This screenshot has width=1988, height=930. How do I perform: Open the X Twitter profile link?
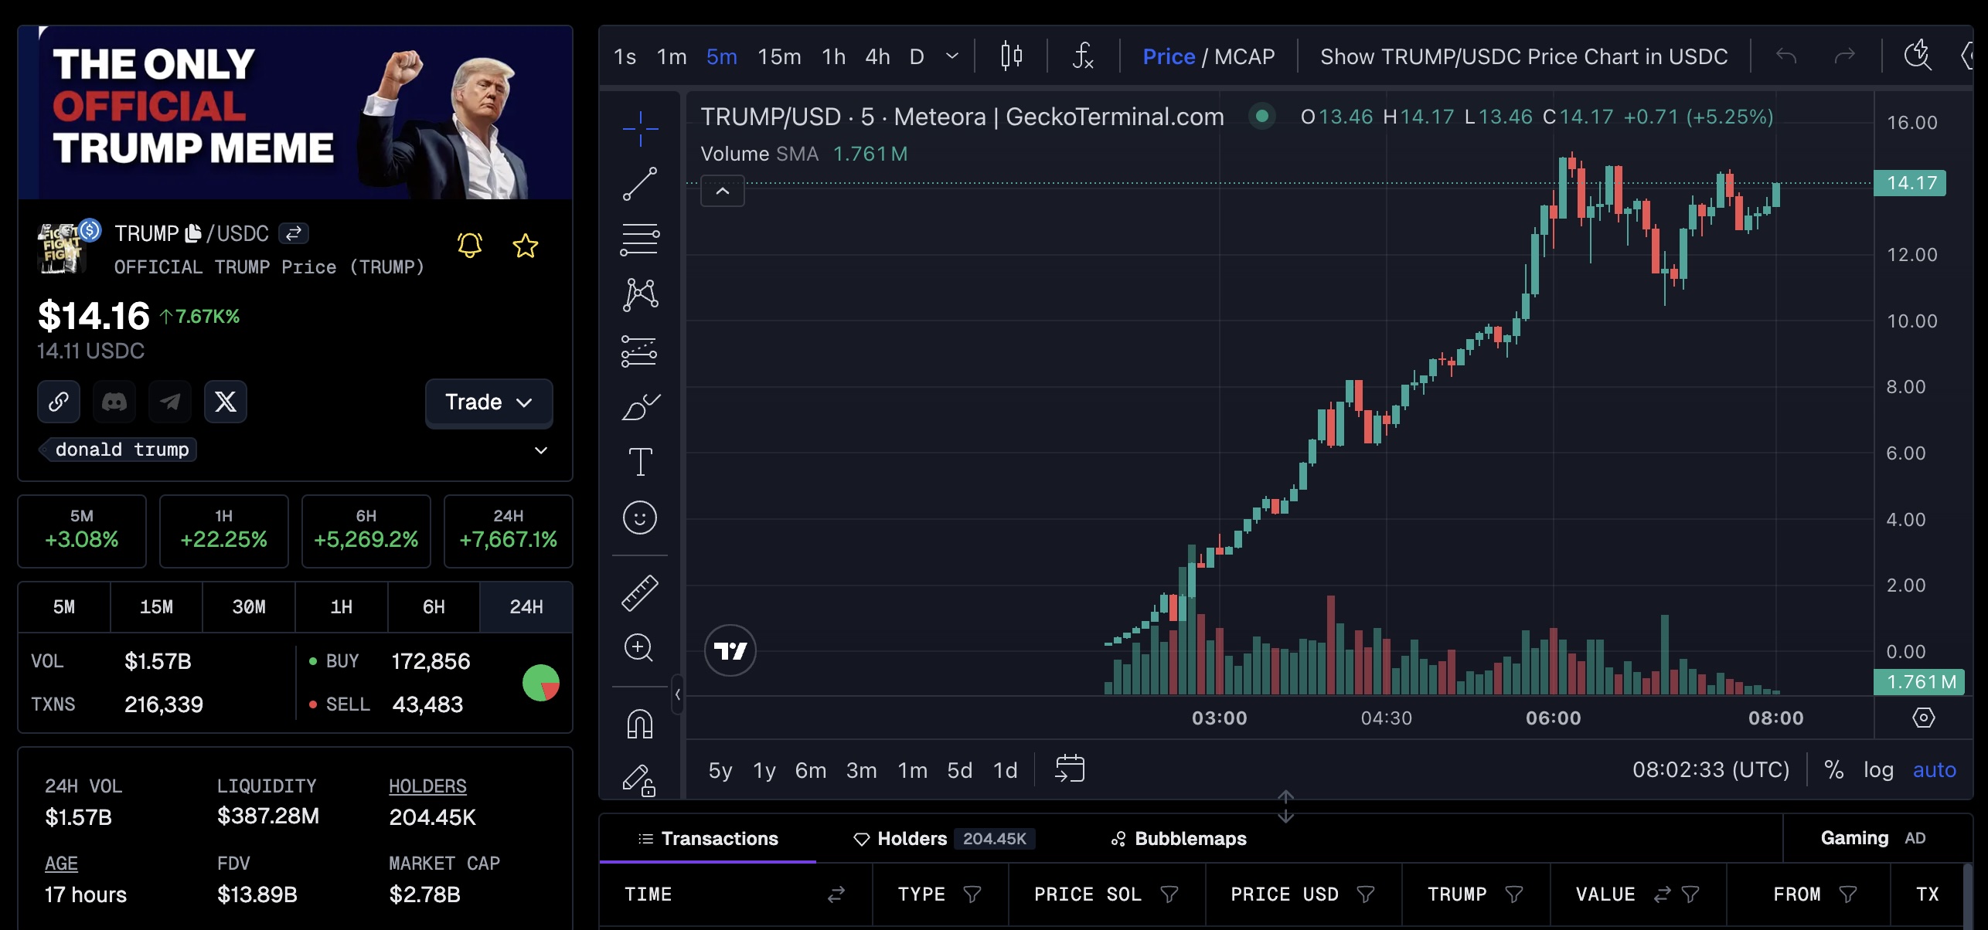click(226, 402)
